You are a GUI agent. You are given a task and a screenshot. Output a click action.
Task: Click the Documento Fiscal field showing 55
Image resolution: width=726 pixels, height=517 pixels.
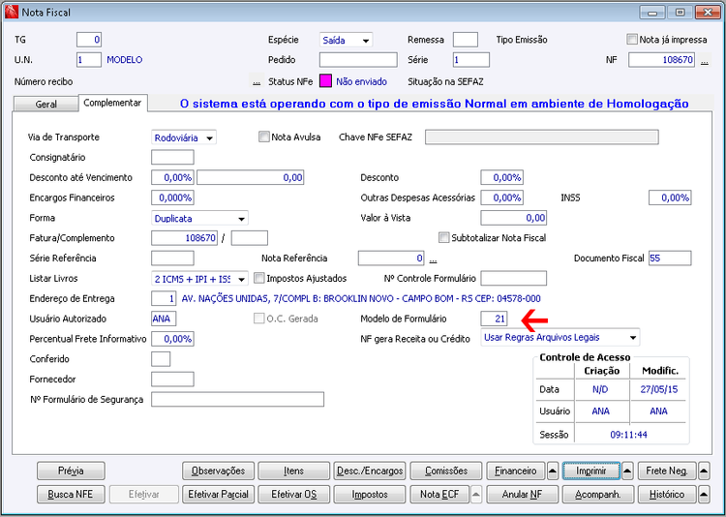coord(670,258)
